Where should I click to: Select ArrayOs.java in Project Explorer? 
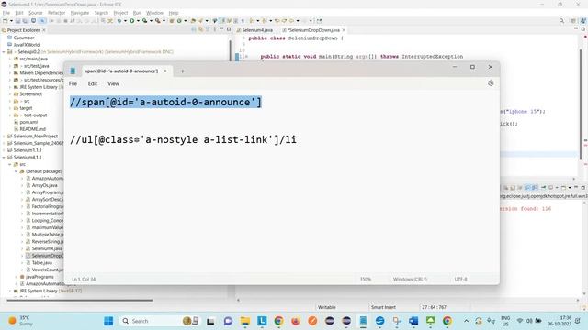pos(45,185)
